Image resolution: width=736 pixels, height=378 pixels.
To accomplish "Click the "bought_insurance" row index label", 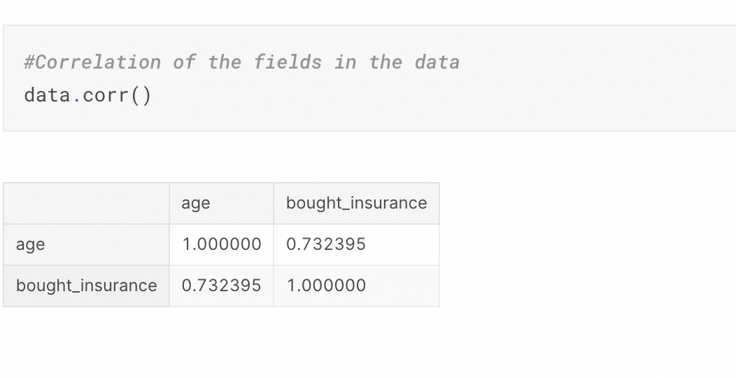I will coord(86,286).
